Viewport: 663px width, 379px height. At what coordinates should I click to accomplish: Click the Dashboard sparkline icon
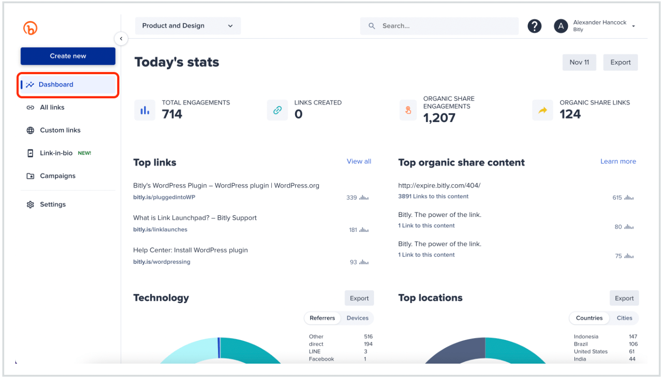coord(30,85)
